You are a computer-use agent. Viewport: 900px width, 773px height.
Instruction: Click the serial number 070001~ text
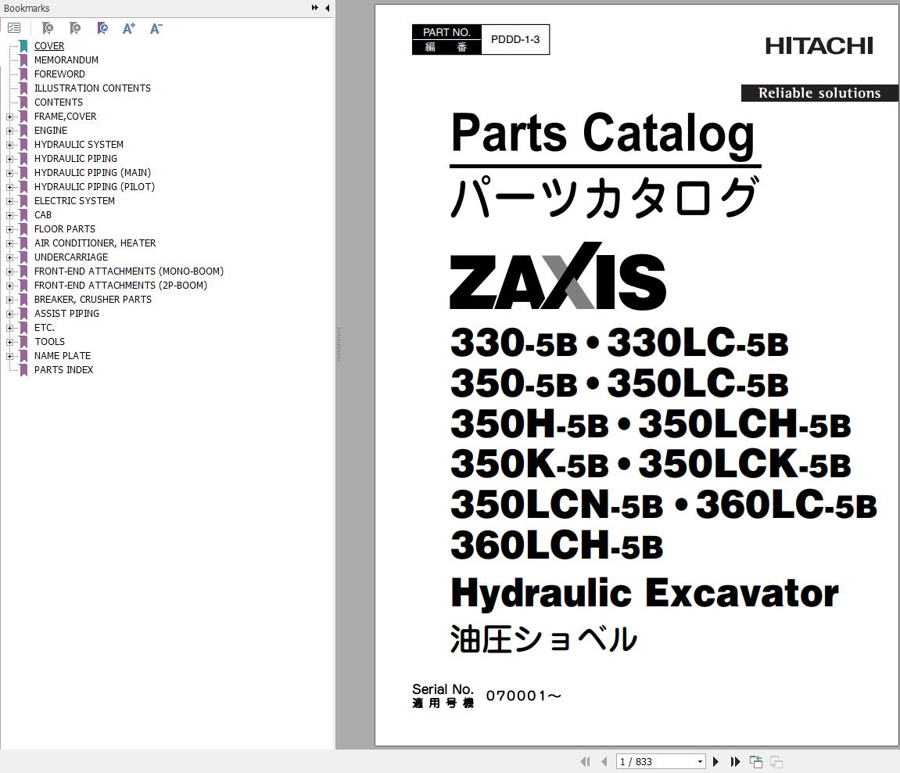(523, 696)
